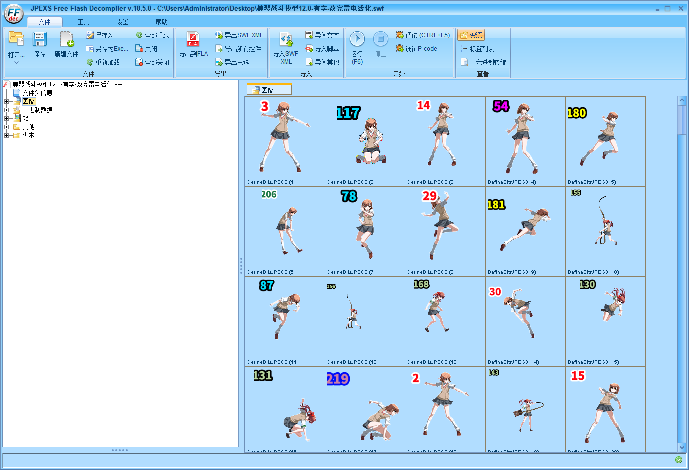Click the FFdec application logo button
This screenshot has width=689, height=470.
[x=14, y=14]
